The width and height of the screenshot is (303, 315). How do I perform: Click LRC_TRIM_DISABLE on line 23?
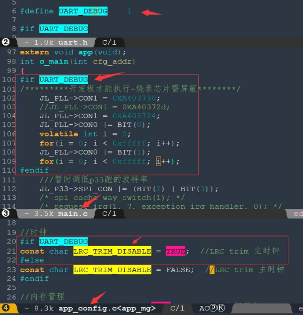pyautogui.click(x=112, y=270)
